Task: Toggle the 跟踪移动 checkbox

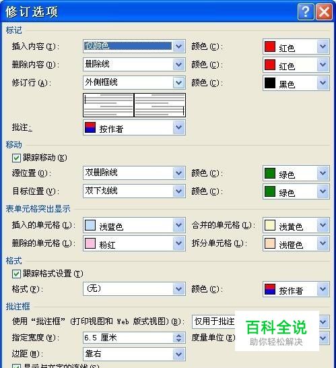Action: click(16, 158)
